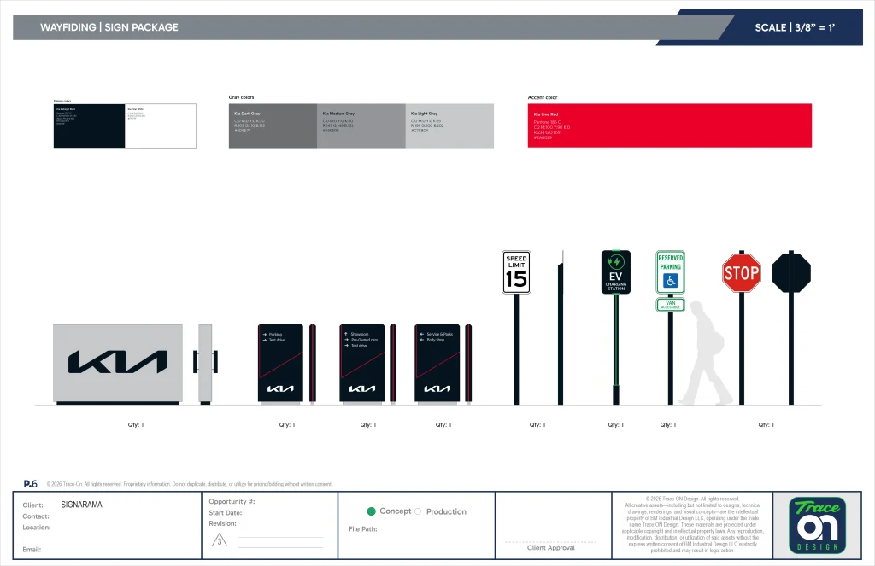Click the 'SCALE | 3/8" = 1'' label
This screenshot has width=875, height=566.
795,27
